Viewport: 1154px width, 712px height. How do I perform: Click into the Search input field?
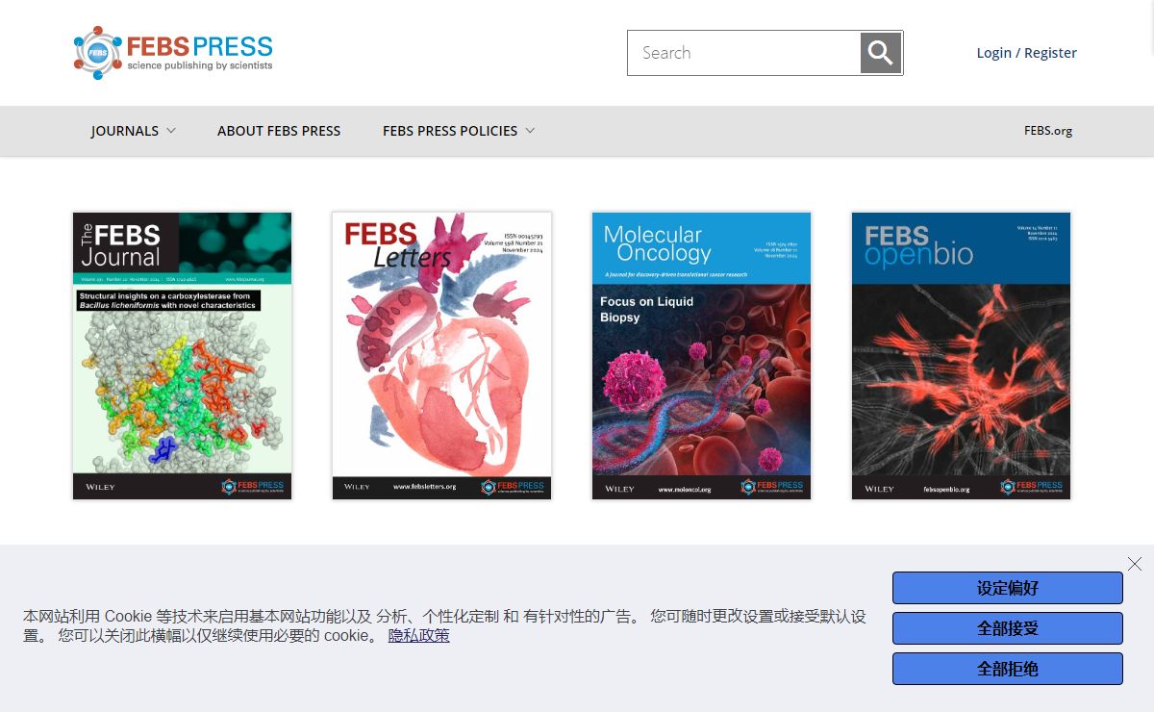tap(744, 53)
